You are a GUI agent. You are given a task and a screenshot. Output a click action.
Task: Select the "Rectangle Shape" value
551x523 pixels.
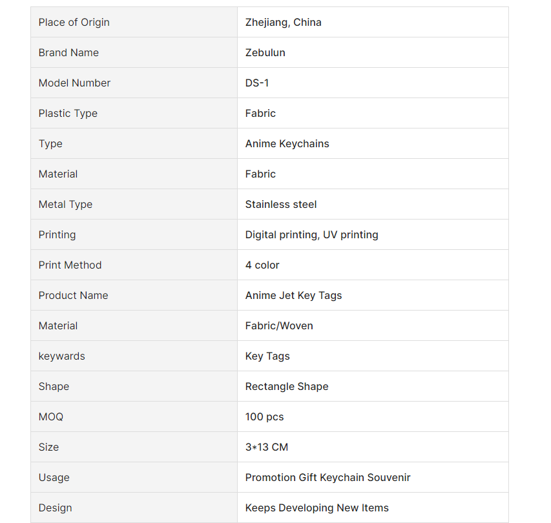pyautogui.click(x=287, y=387)
